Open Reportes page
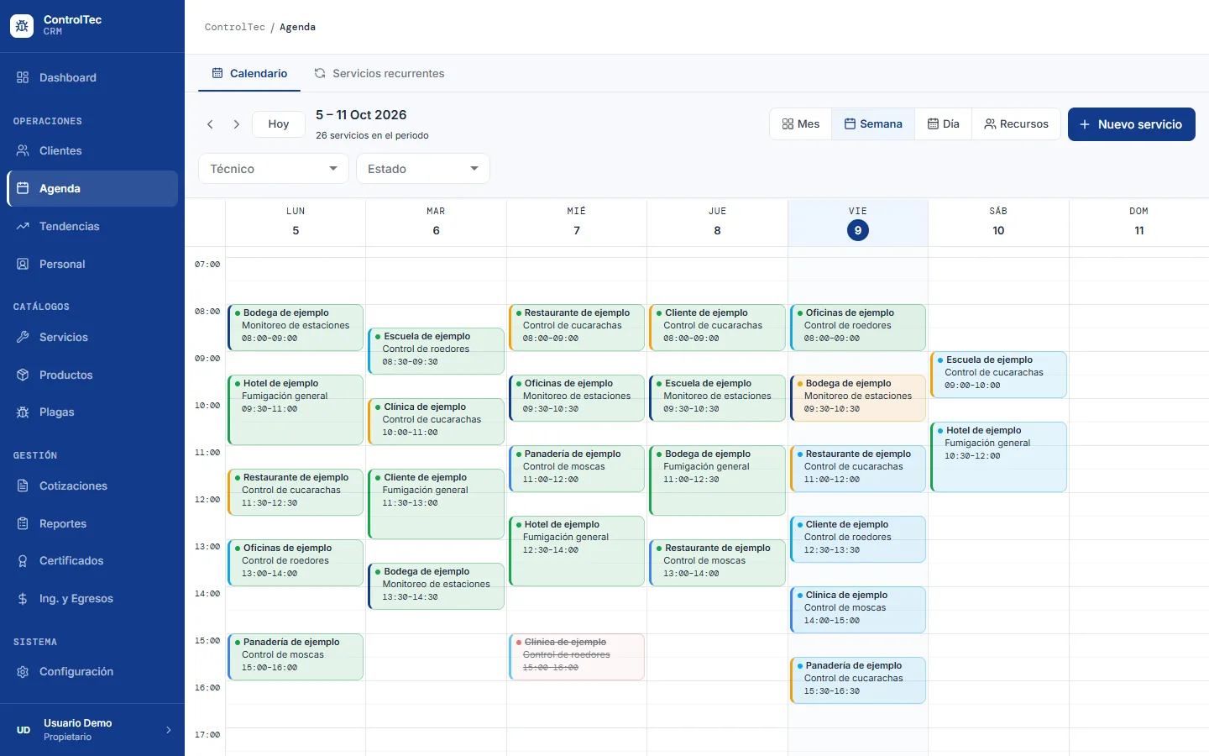The width and height of the screenshot is (1209, 756). (92, 523)
